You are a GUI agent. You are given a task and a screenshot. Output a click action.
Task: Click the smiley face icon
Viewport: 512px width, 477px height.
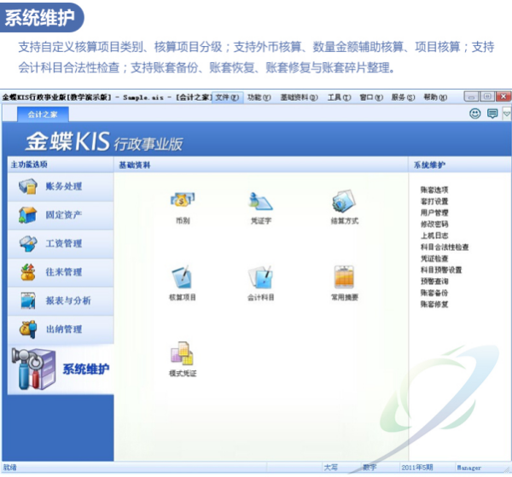tap(474, 113)
